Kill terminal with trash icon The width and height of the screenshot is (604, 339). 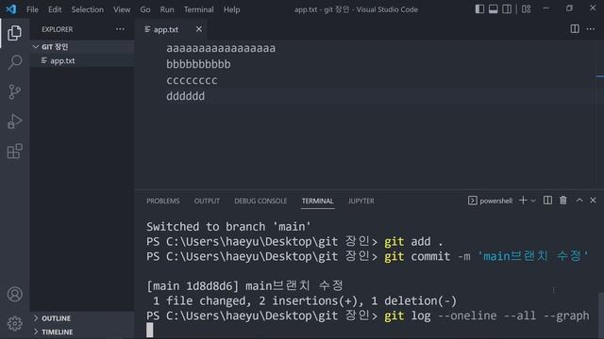pyautogui.click(x=563, y=201)
